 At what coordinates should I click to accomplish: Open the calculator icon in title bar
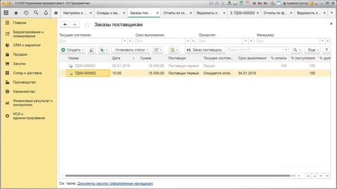pos(241,3)
